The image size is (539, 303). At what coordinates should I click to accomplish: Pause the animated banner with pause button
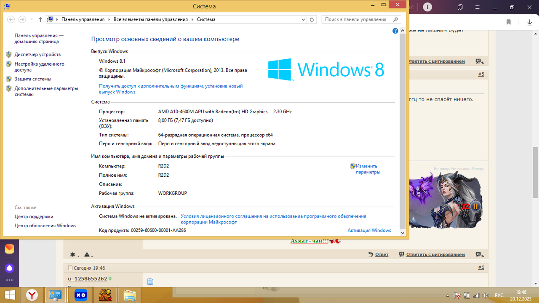pyautogui.click(x=476, y=206)
